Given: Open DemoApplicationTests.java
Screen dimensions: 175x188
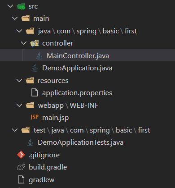Looking at the screenshot, I should tap(80, 142).
